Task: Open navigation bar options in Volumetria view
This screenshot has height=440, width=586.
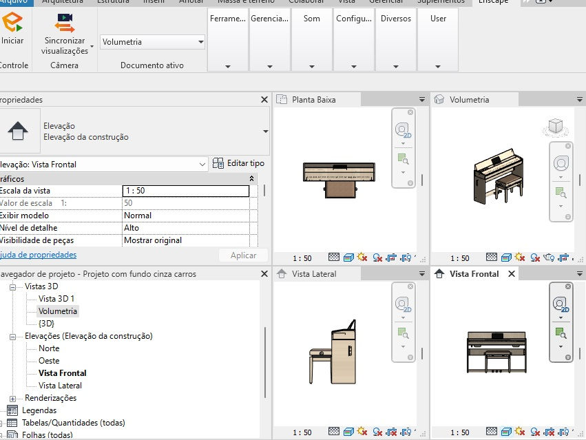Action: click(x=567, y=217)
